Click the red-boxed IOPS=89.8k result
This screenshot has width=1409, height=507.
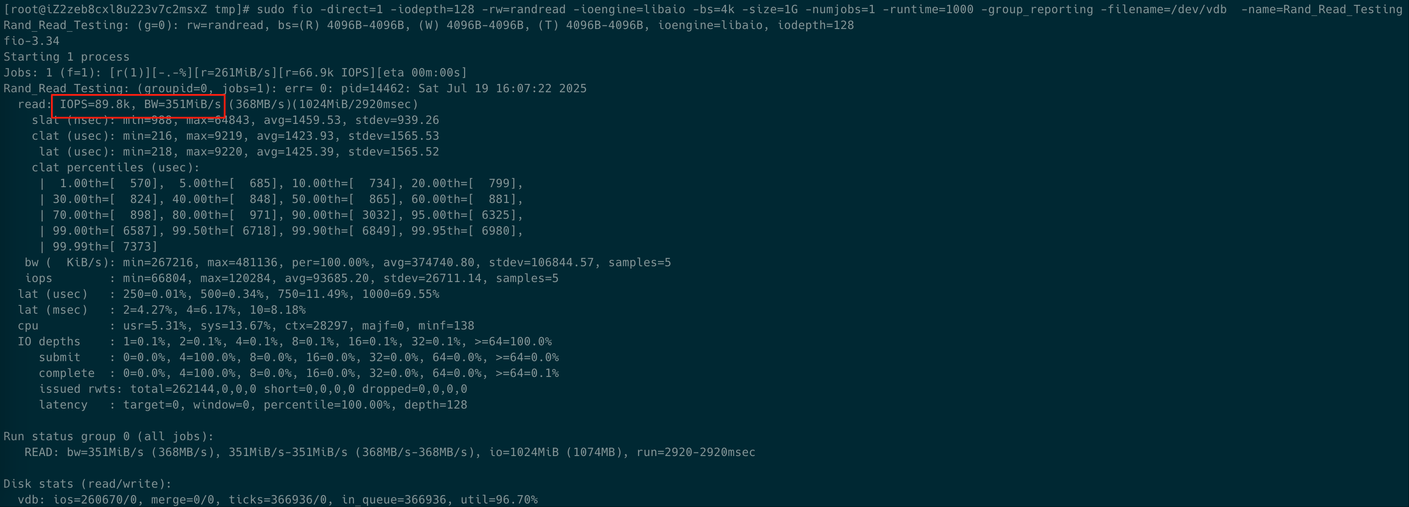94,105
